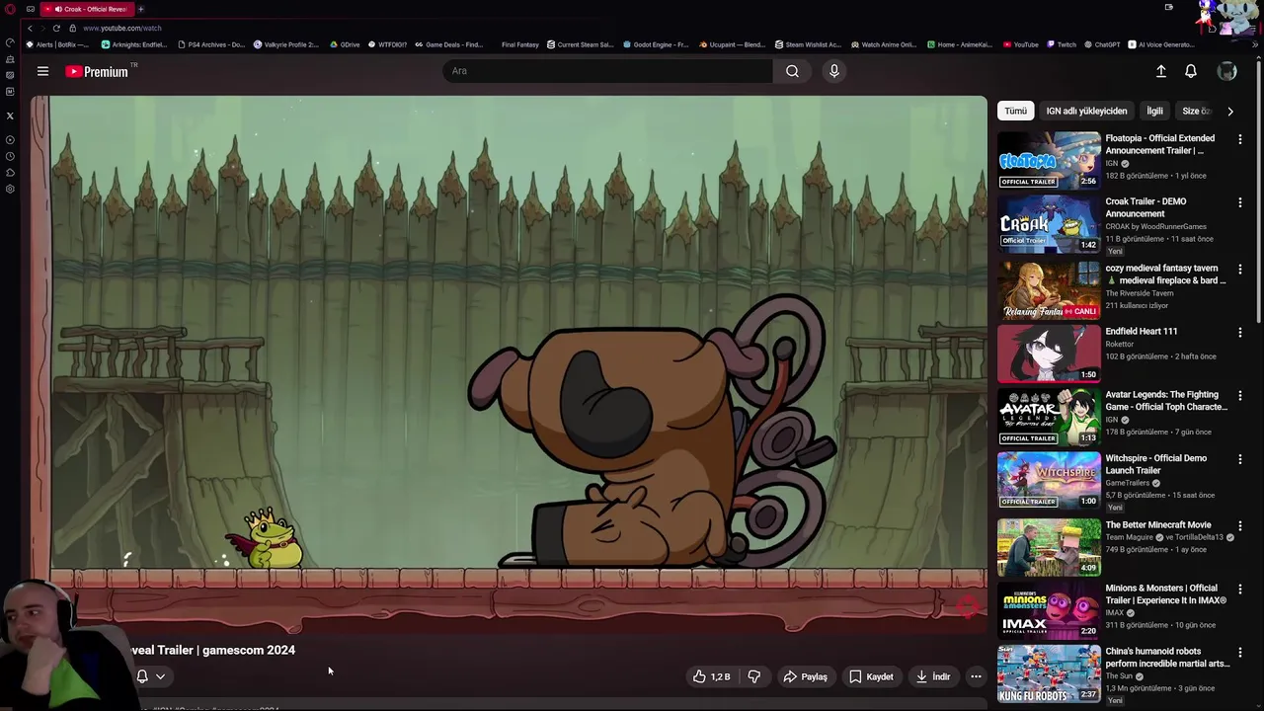
Task: Open the Player icon in sidebar
Action: (x=10, y=139)
